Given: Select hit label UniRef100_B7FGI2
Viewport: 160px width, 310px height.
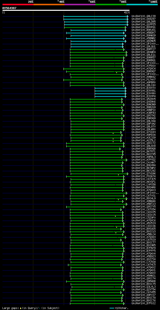Looking at the screenshot, I should (144, 303).
